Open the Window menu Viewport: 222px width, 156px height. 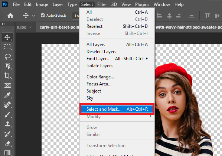coord(162,4)
